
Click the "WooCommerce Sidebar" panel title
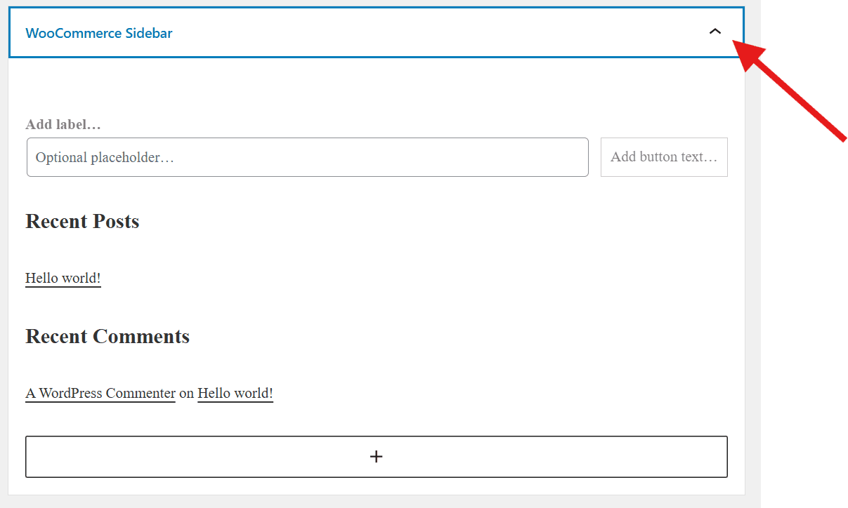[98, 32]
